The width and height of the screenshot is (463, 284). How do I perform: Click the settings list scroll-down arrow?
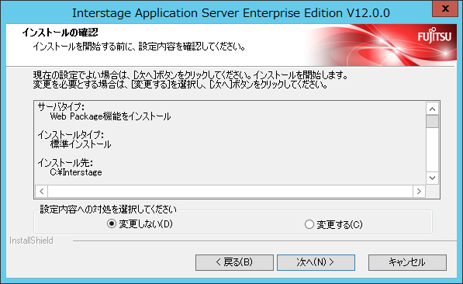(x=432, y=178)
